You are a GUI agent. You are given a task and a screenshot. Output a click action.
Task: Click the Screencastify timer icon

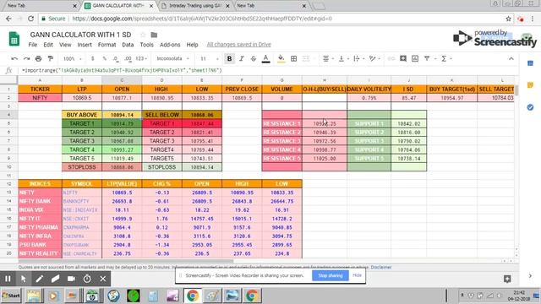click(x=87, y=279)
